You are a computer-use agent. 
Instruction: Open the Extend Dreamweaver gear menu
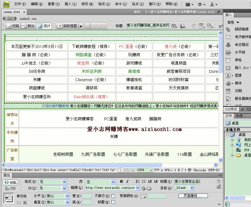tap(202, 4)
